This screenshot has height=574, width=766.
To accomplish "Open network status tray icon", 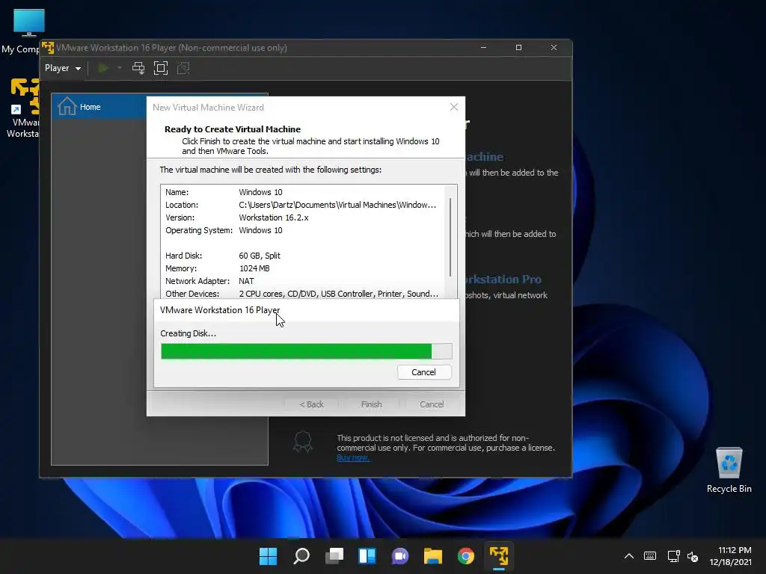I will coord(674,556).
